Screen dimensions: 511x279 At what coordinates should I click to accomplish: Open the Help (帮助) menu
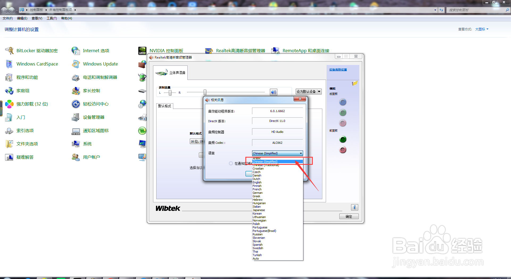click(67, 18)
